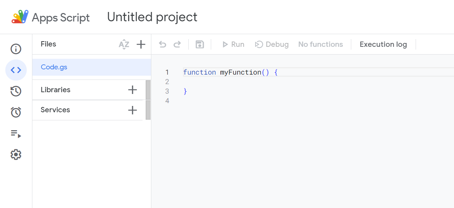This screenshot has height=208, width=454.
Task: Add a service to the project
Action: click(x=132, y=110)
